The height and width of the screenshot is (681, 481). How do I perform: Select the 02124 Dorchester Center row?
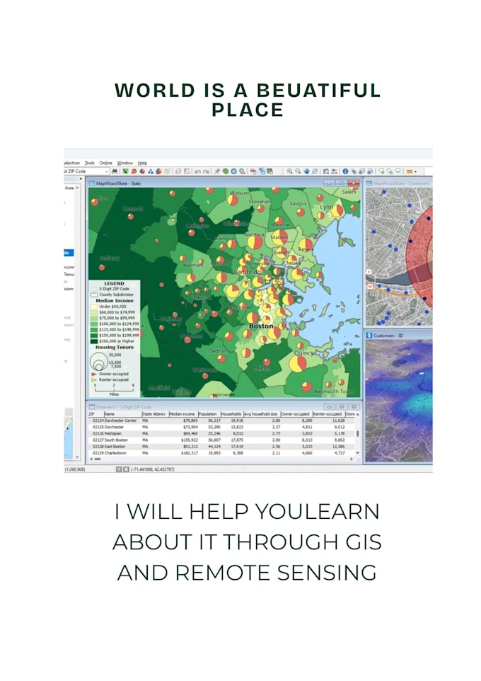222,420
